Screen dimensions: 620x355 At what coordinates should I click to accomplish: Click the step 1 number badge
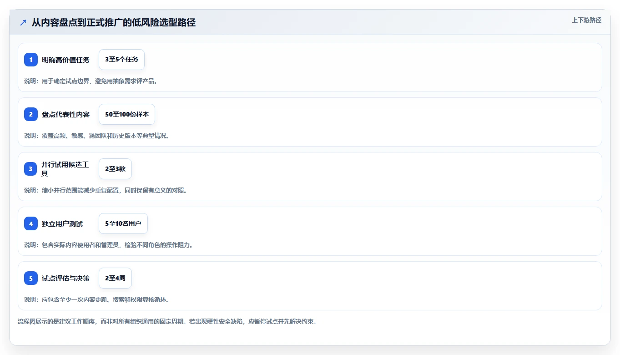[x=31, y=60]
